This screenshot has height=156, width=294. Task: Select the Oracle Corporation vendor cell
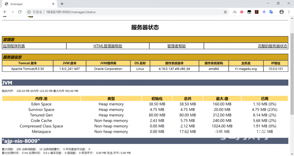click(x=108, y=69)
